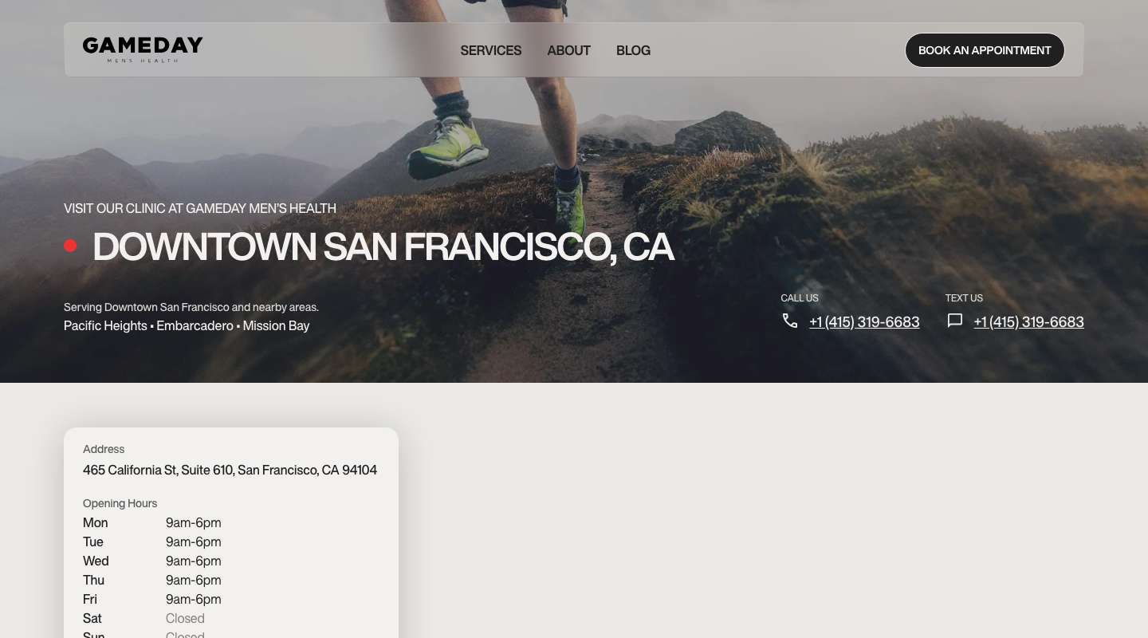Open the About menu item

[568, 50]
